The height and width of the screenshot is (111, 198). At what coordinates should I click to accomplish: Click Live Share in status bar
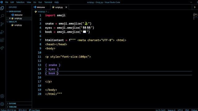pos(34,110)
